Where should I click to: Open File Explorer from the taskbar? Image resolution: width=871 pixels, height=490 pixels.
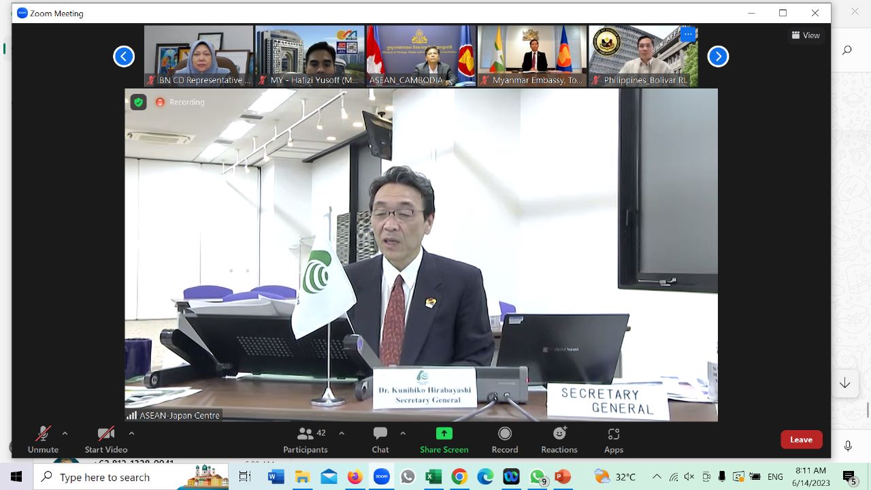302,476
